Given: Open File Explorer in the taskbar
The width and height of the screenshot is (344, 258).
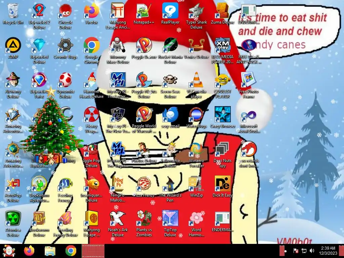Looking at the screenshot, I should (50, 251).
